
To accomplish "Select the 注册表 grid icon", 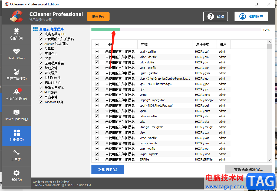I will pyautogui.click(x=17, y=133).
